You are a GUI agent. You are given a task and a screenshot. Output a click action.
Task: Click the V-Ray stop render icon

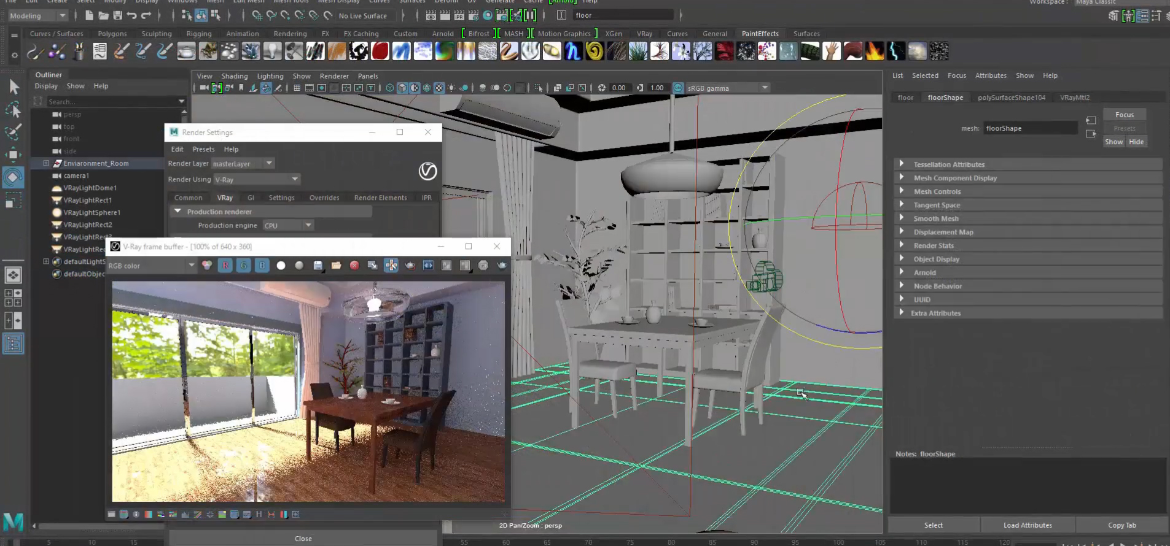point(483,266)
